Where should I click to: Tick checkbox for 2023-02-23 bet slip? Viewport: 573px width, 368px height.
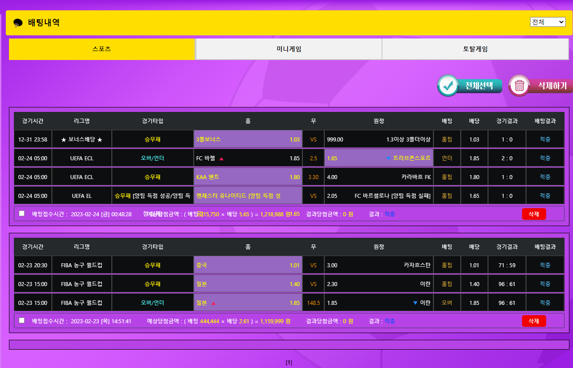[x=21, y=321]
